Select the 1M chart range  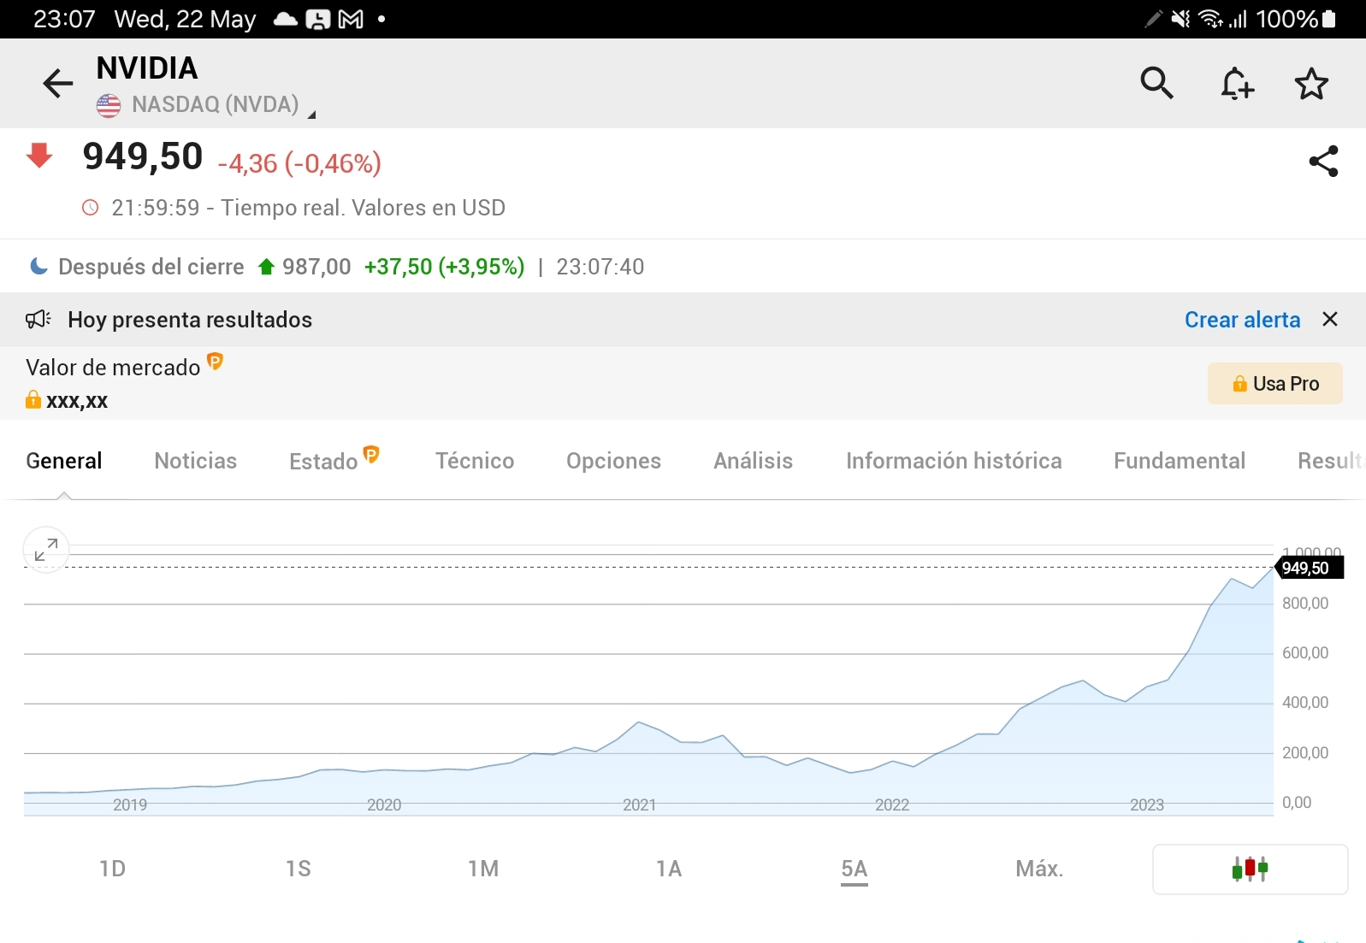click(483, 869)
